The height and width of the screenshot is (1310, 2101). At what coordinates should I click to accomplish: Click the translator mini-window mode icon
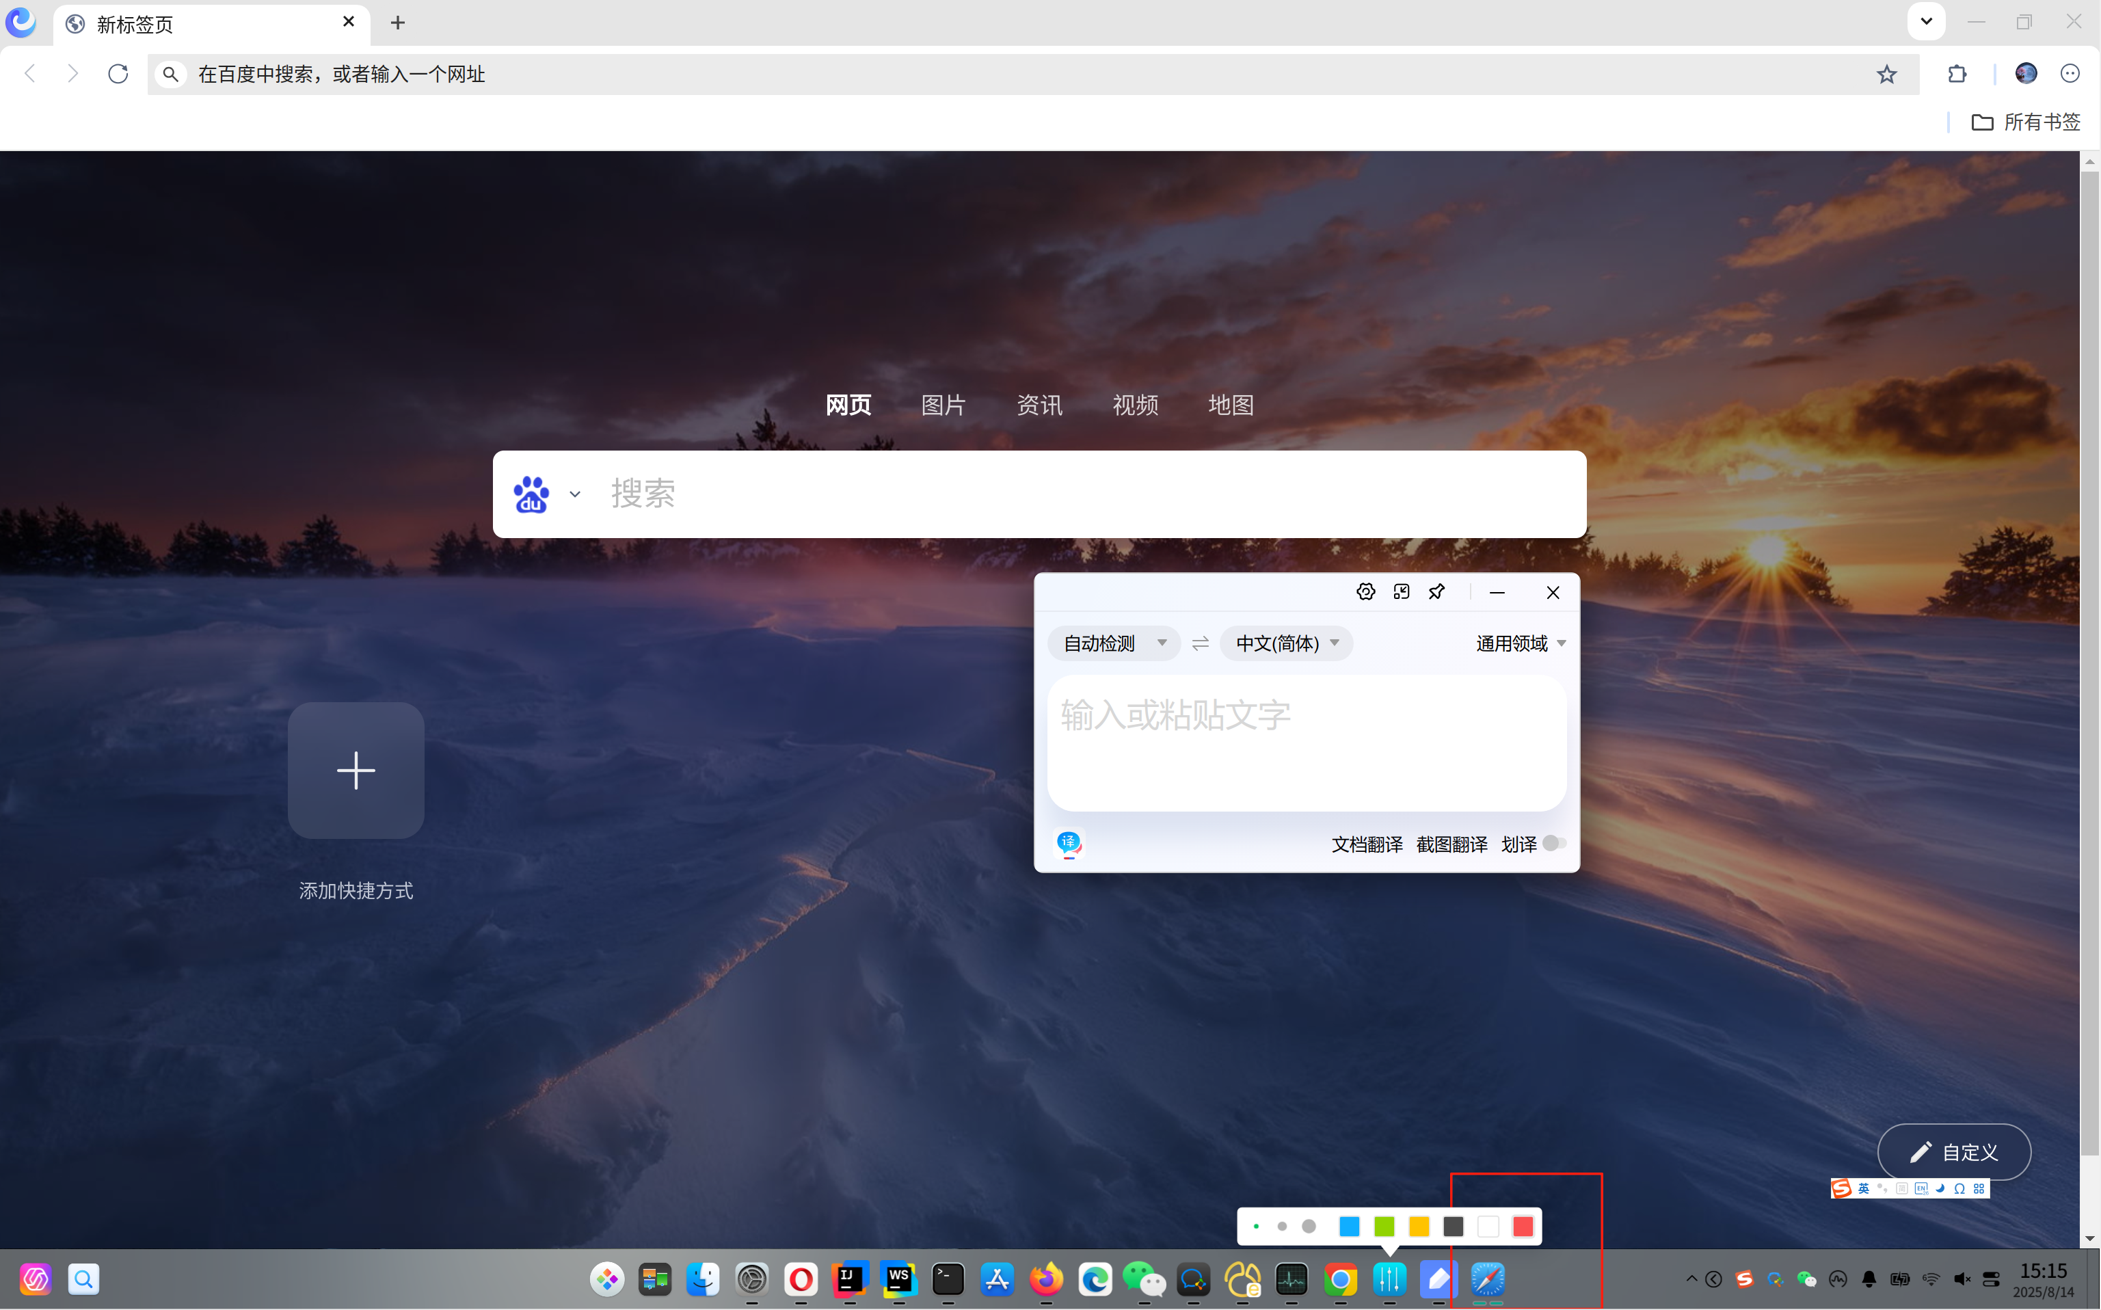[1401, 591]
